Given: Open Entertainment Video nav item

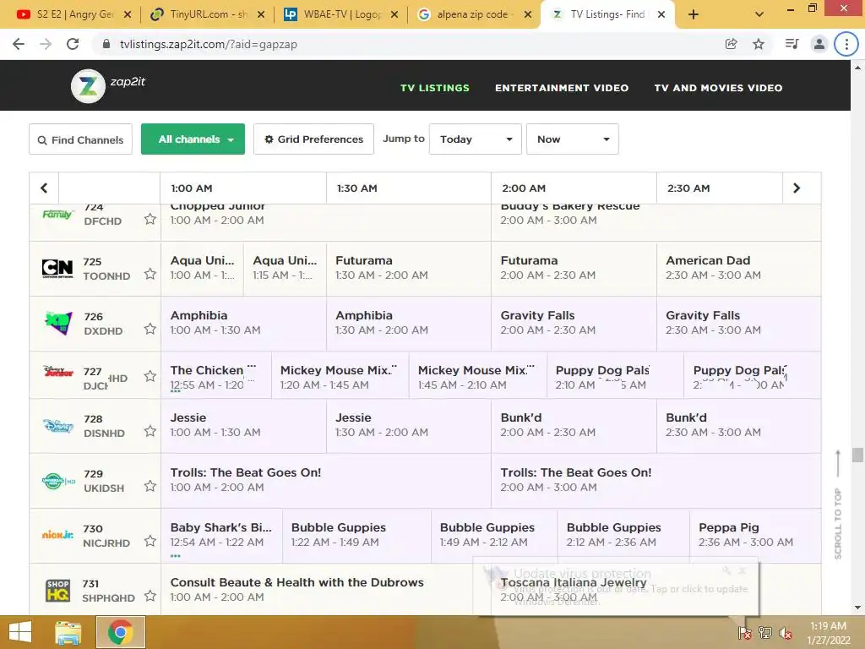Looking at the screenshot, I should click(562, 88).
